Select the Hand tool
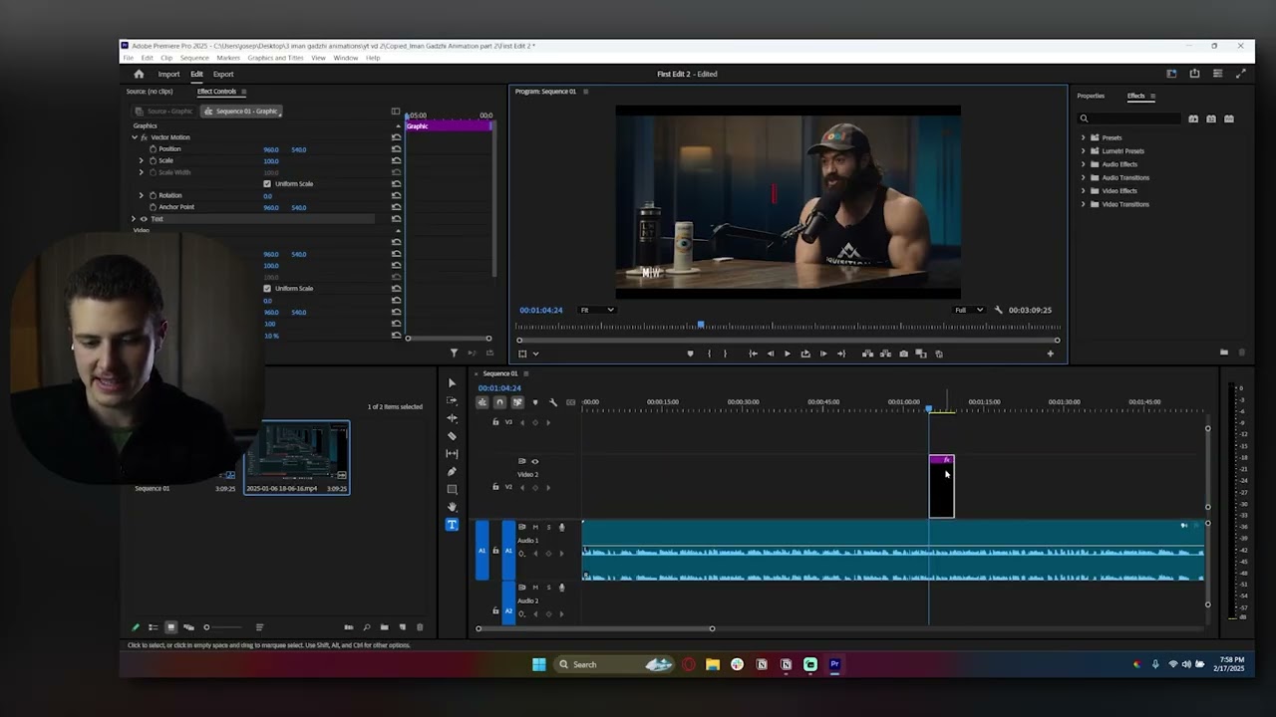This screenshot has height=717, width=1276. click(452, 507)
